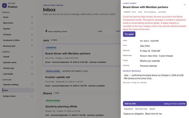
Task: Click the source message text
Action: pyautogui.click(x=154, y=77)
